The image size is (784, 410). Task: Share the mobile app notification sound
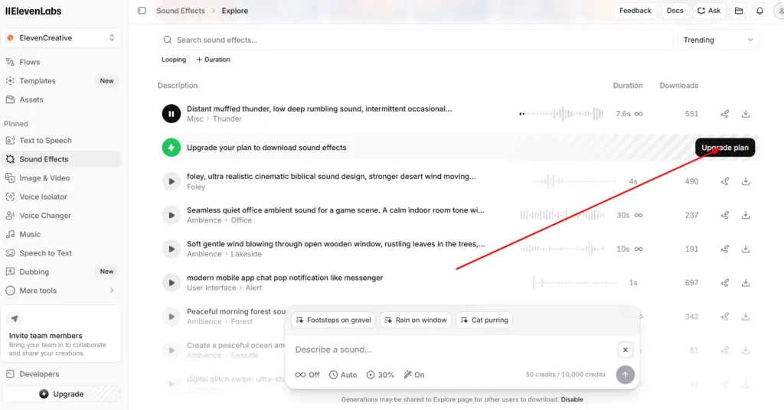pos(724,283)
